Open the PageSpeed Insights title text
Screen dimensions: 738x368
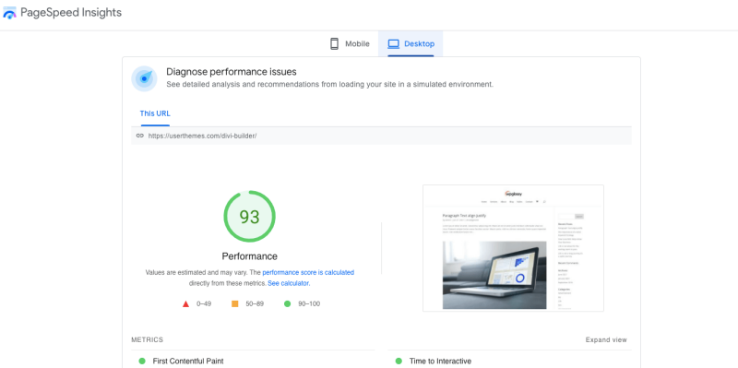pyautogui.click(x=71, y=13)
